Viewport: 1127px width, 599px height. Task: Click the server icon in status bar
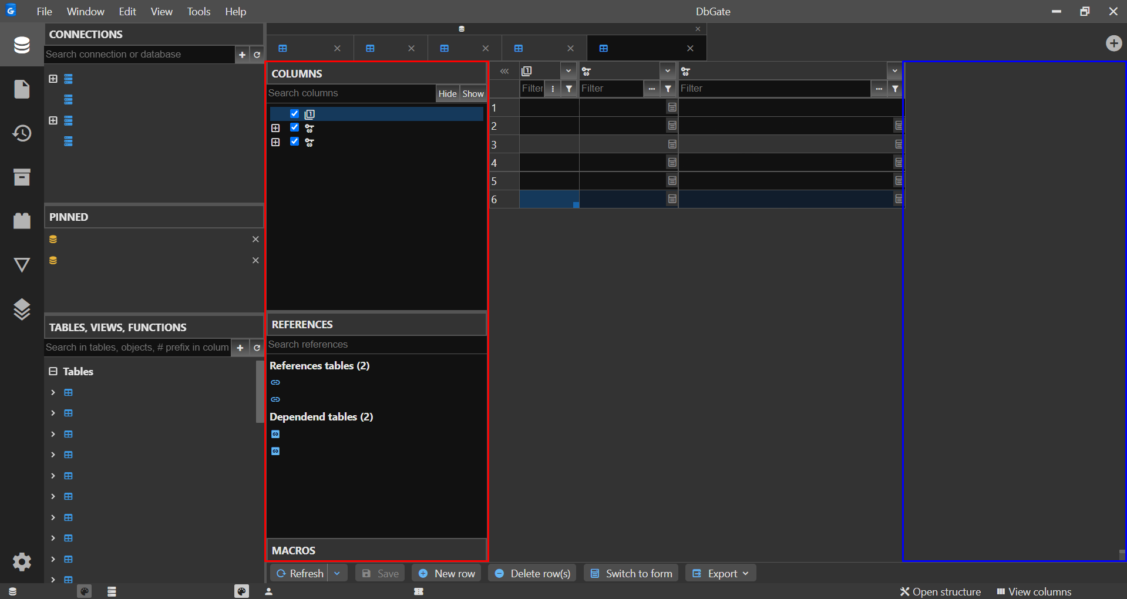pos(112,591)
